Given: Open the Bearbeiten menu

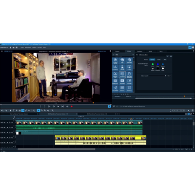Looking at the screenshot, I should [28, 47].
